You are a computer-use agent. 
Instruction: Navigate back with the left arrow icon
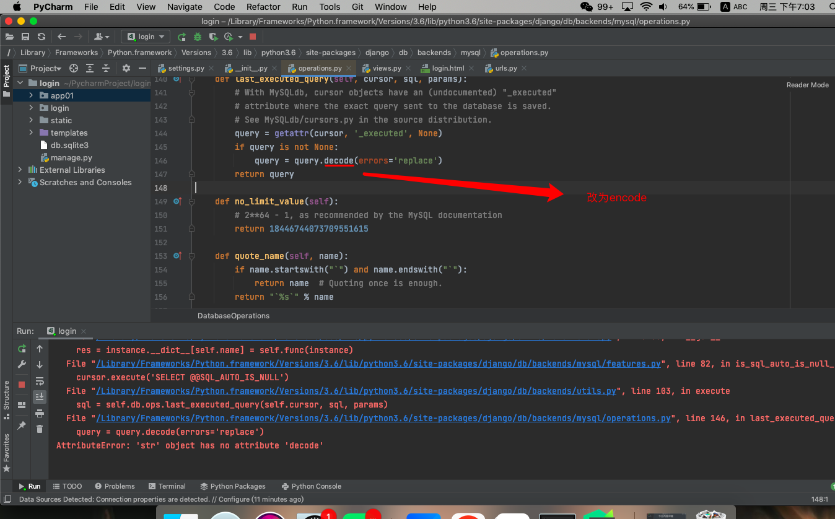[x=61, y=37]
